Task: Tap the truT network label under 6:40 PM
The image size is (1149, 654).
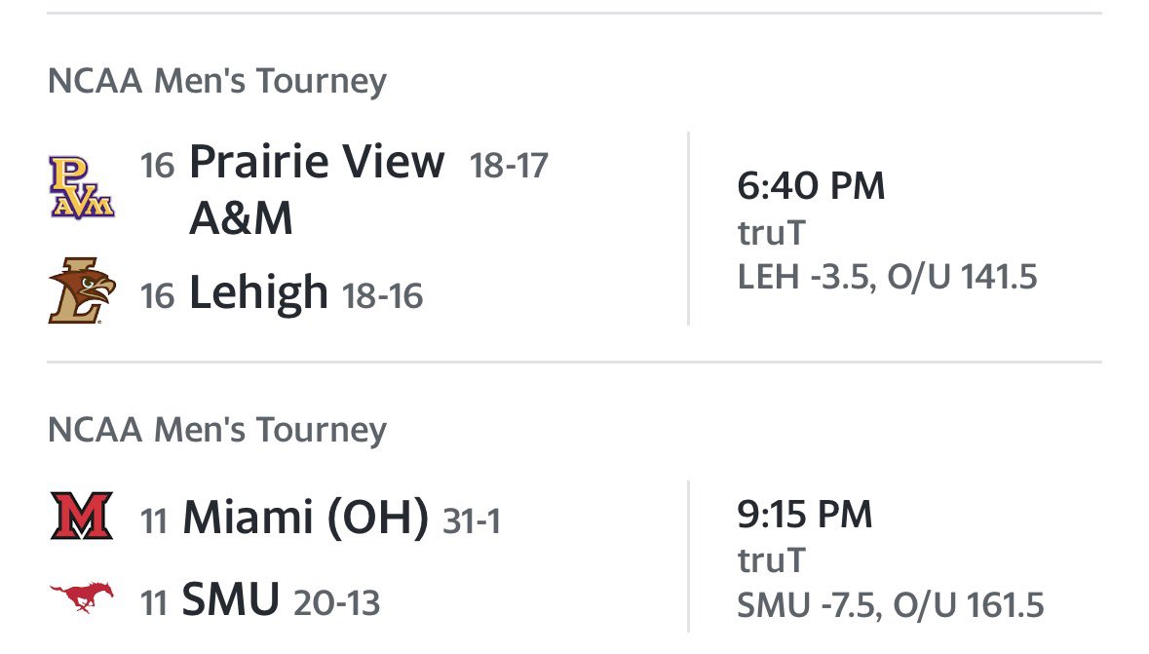Action: pyautogui.click(x=772, y=233)
